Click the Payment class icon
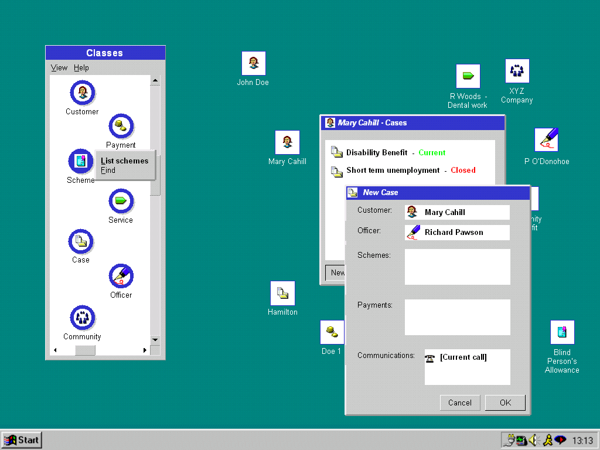 coord(121,127)
